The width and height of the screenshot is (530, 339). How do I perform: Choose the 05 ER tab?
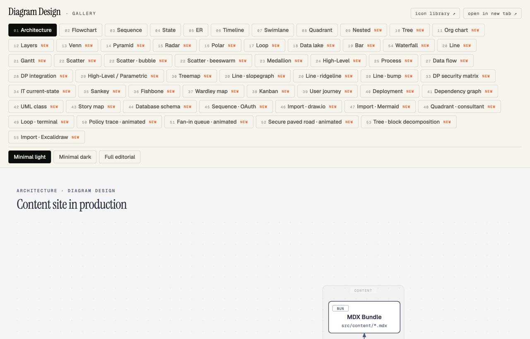[196, 30]
